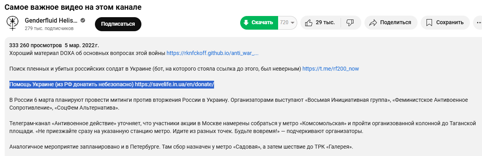Open the Genderfluid Helis channel avatar

[13, 24]
